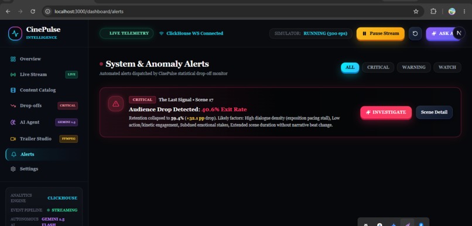472x226 pixels.
Task: Click the LIVE badge next to Live Stream
Action: [71, 74]
